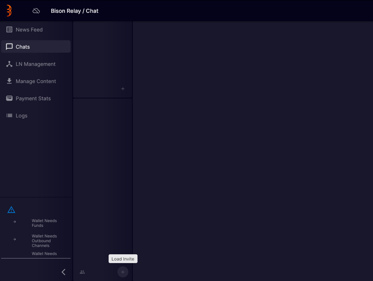This screenshot has height=281, width=373.
Task: Click the Chats speech bubble icon
Action: 9,46
